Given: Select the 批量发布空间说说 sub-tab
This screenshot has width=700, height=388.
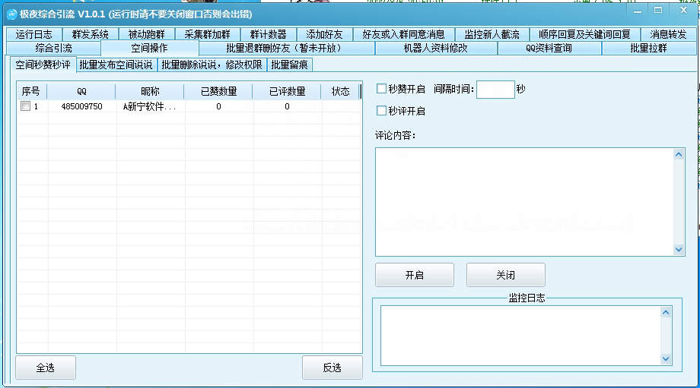Looking at the screenshot, I should click(116, 65).
